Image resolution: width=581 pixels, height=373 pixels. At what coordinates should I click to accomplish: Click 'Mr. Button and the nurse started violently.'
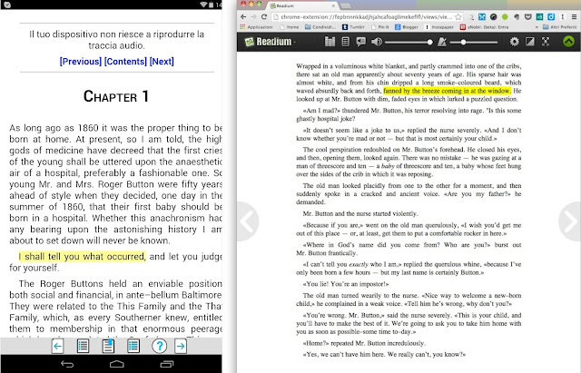[x=360, y=213]
